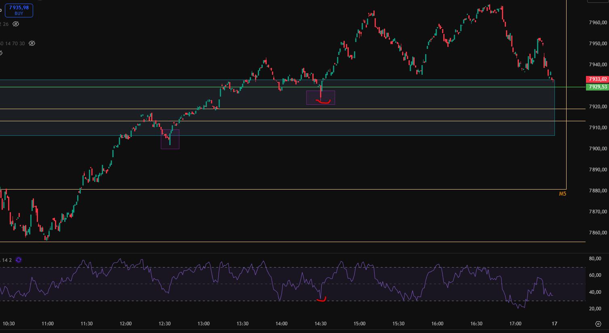Click the 10:30 time axis label
The image size is (609, 333).
click(x=9, y=324)
